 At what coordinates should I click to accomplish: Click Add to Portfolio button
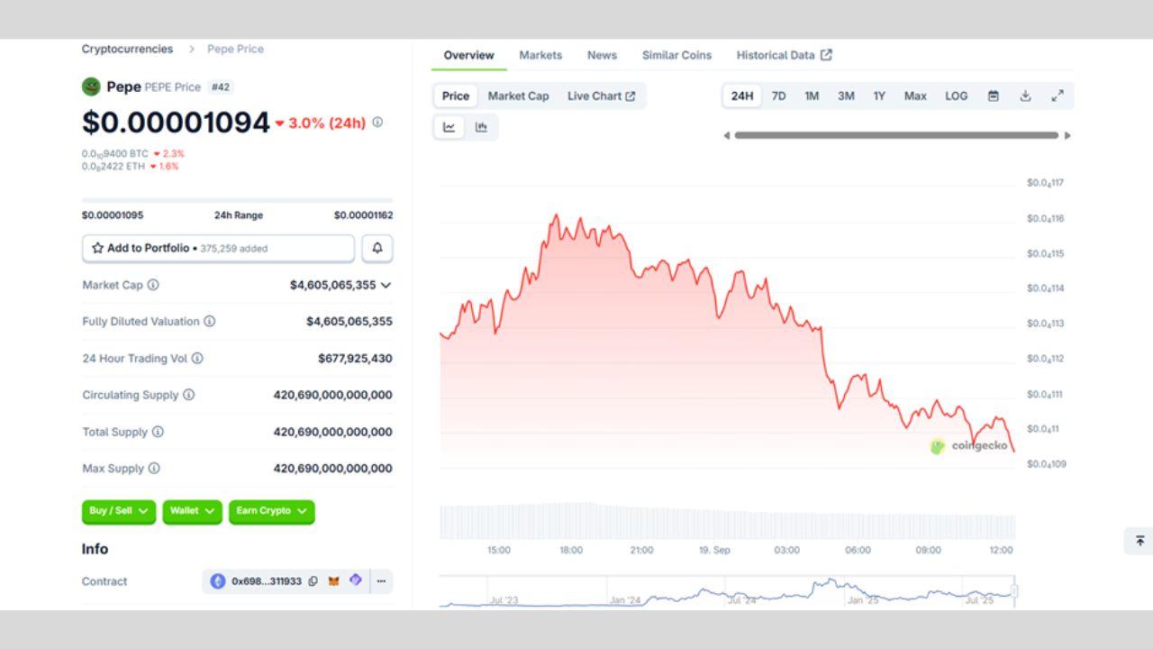coord(218,248)
